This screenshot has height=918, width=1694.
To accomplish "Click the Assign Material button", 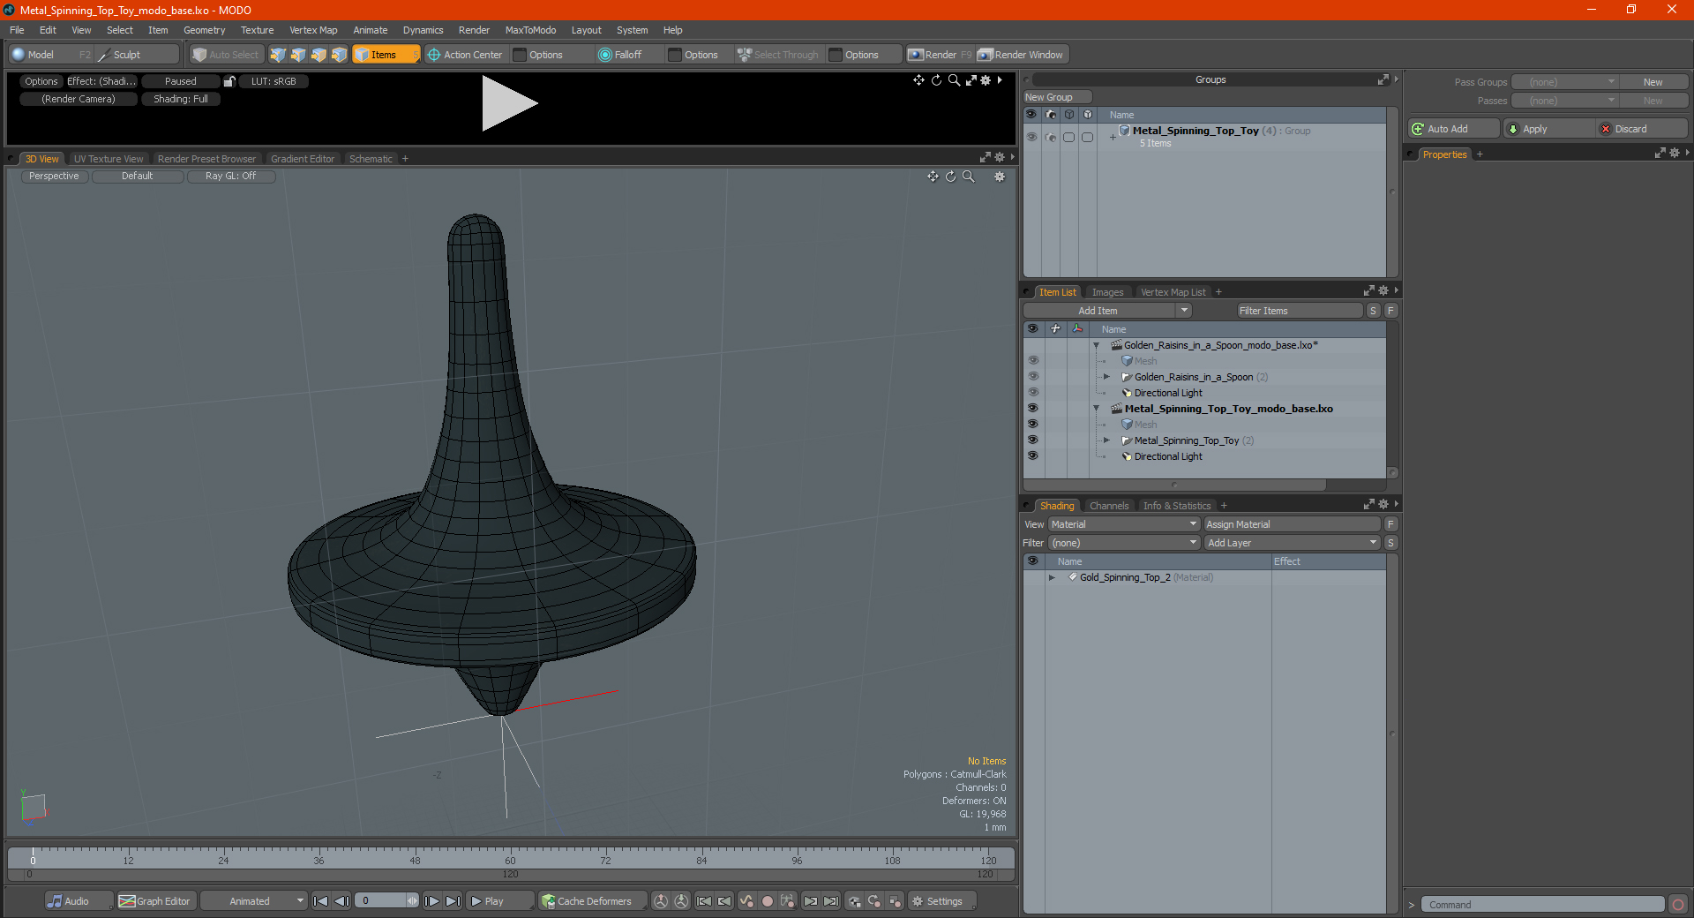I will 1292,524.
